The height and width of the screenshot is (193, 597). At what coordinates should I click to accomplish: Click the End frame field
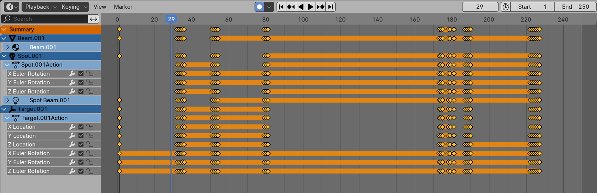click(x=575, y=7)
